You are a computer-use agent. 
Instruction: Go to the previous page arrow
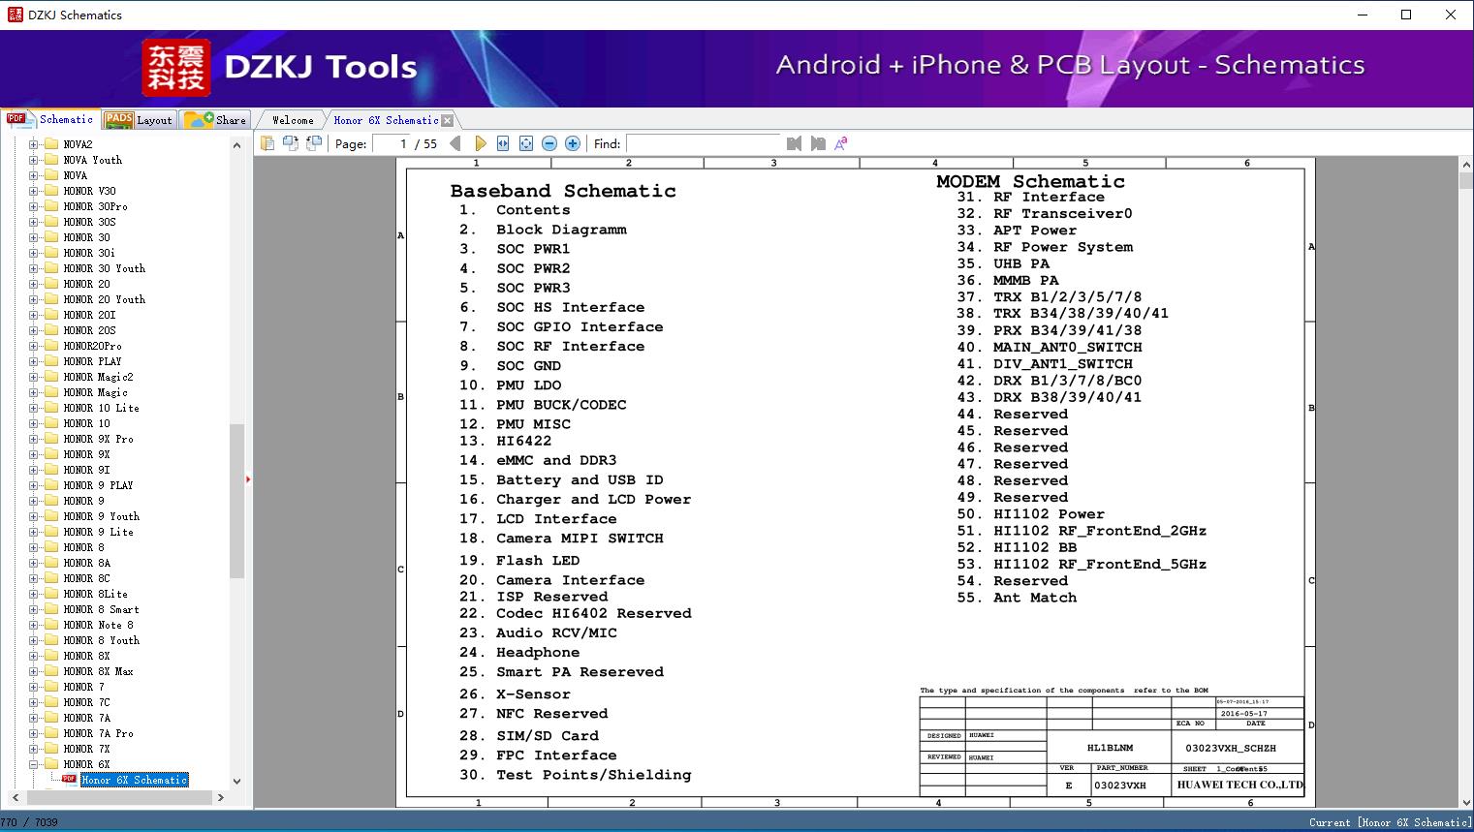(x=455, y=143)
